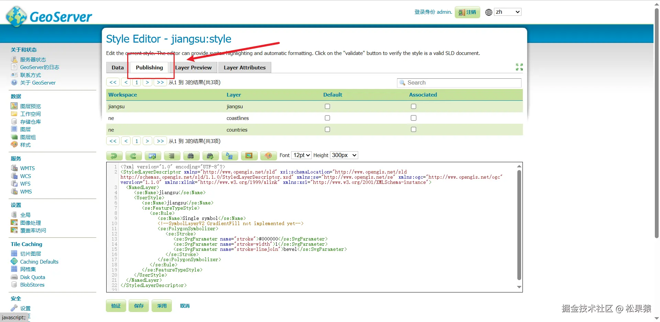Click the WCS service icon
Viewport: 660px width, 322px height.
14,176
